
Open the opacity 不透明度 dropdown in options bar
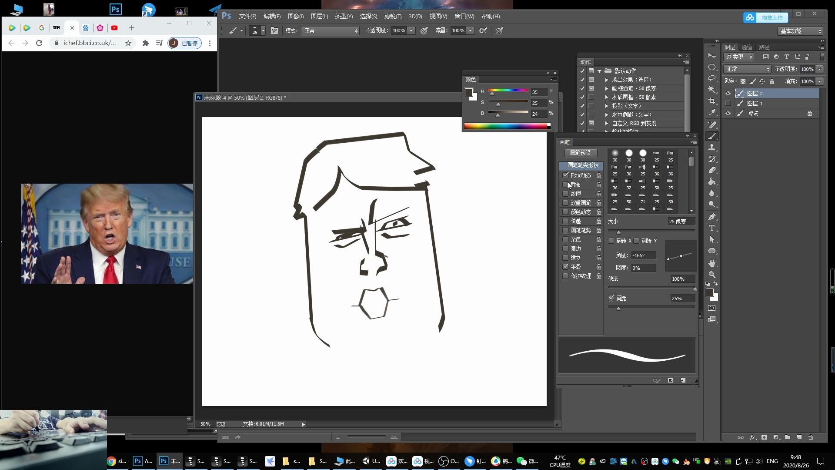411,30
